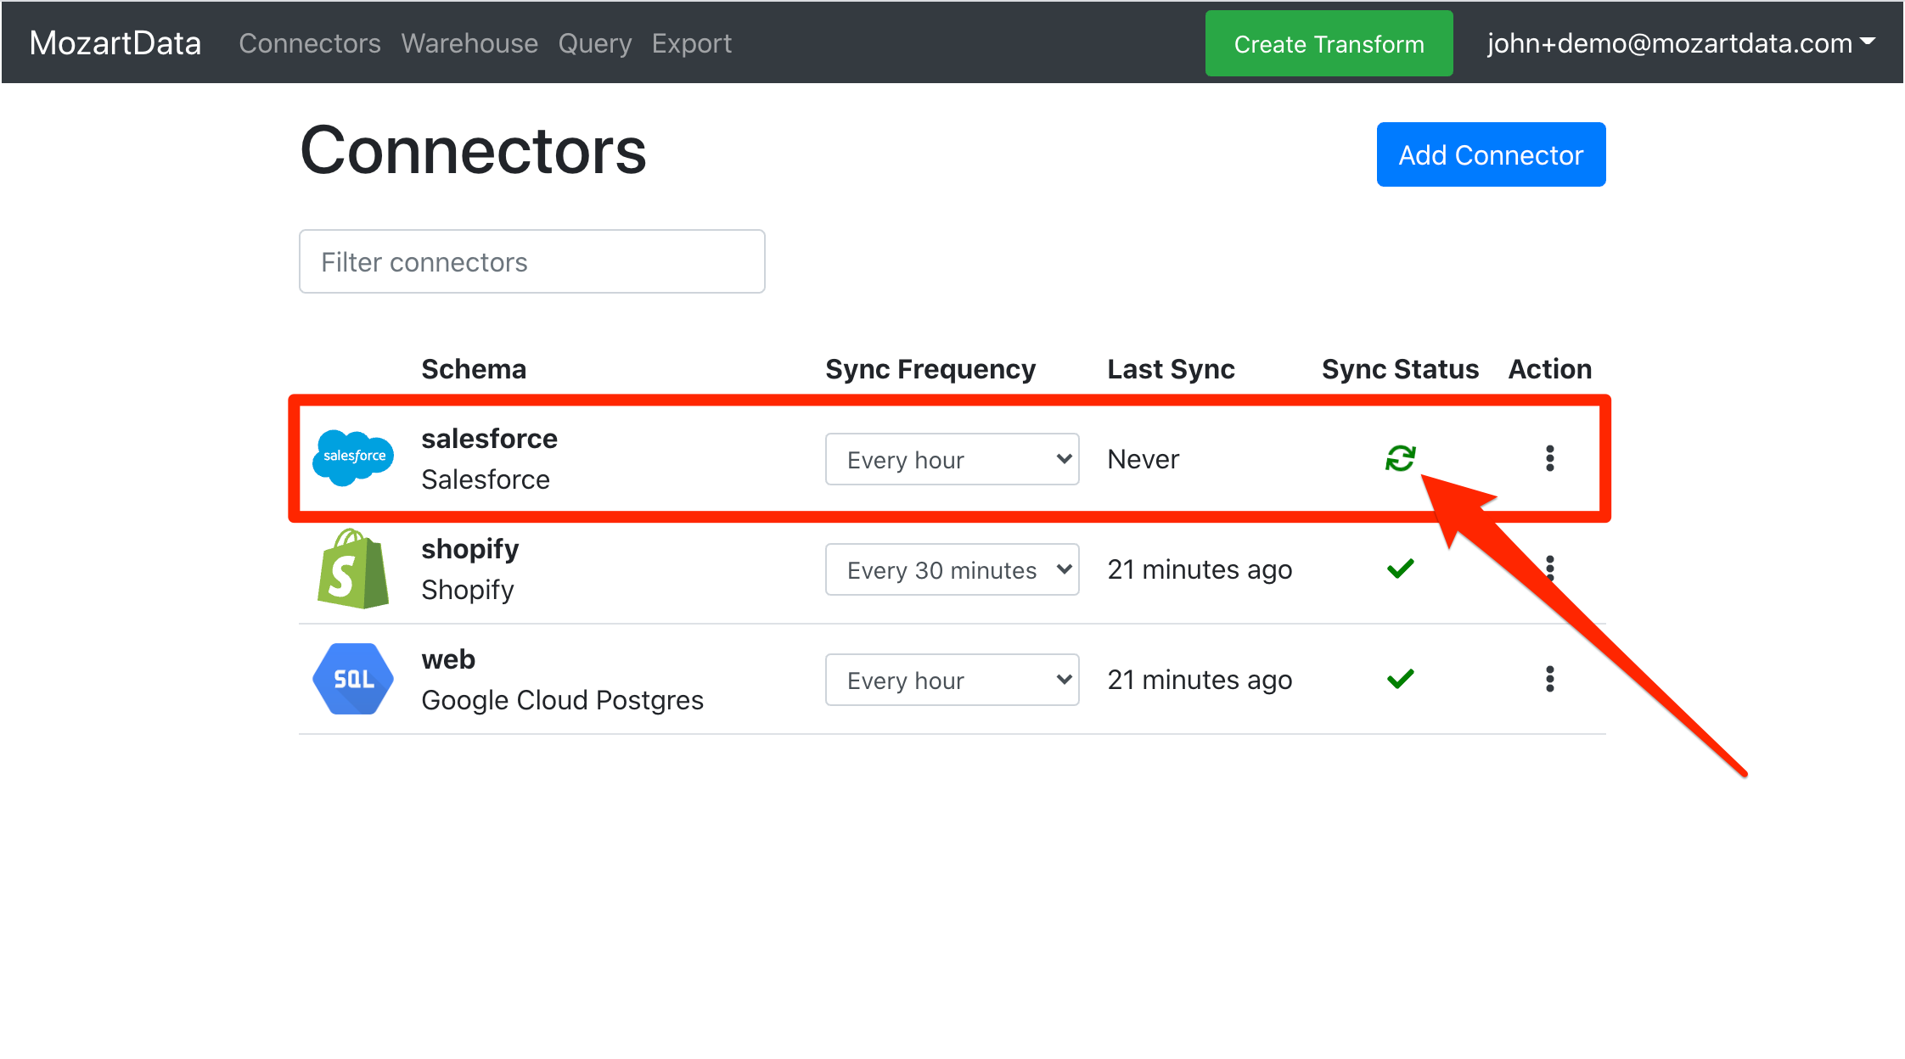Click the Sync Status column header
The image size is (1905, 1059).
(1400, 369)
